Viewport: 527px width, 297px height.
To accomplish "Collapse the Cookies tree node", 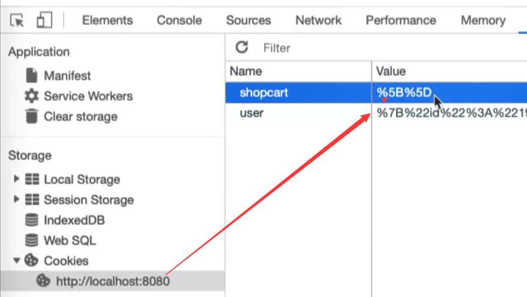I will click(16, 260).
